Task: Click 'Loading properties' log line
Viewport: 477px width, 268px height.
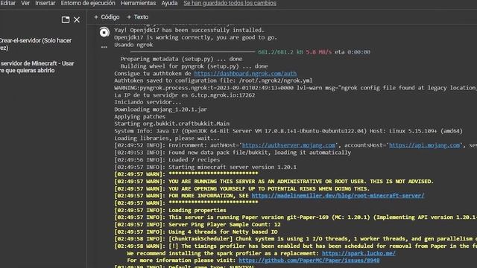Action: point(170,210)
